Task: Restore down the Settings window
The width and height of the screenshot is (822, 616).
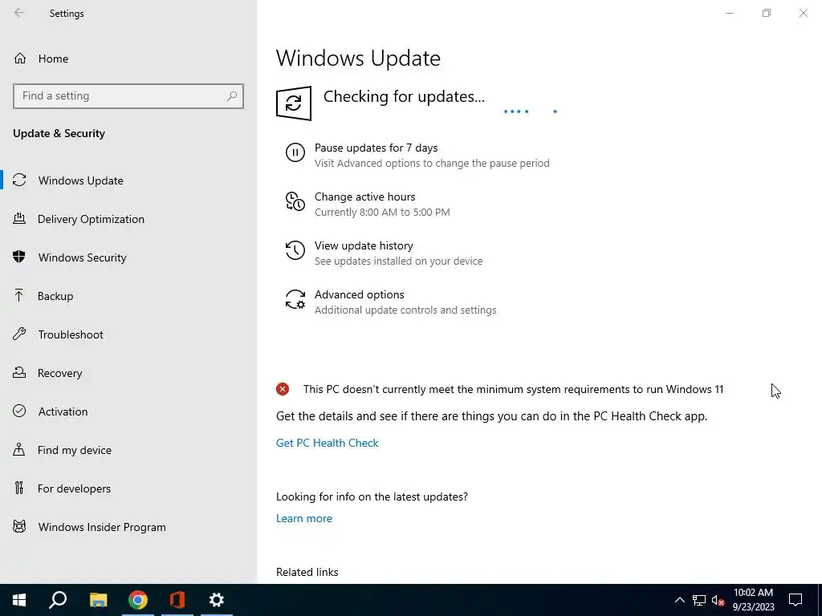Action: (767, 13)
